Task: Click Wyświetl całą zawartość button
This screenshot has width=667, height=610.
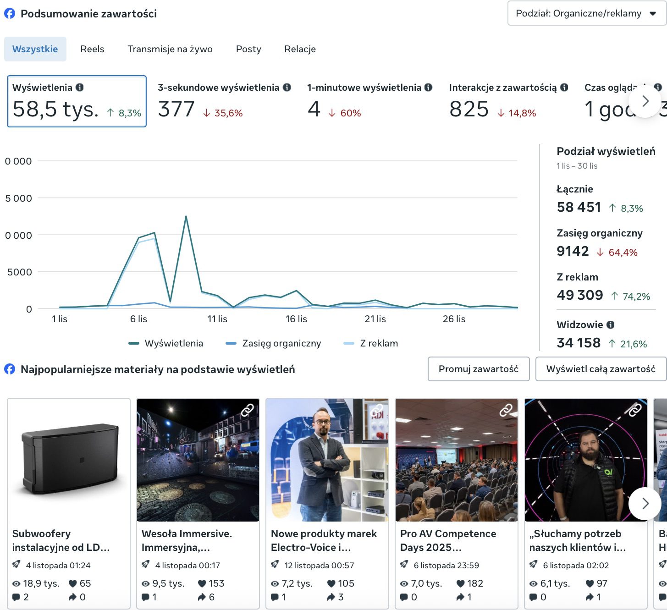Action: (x=601, y=369)
